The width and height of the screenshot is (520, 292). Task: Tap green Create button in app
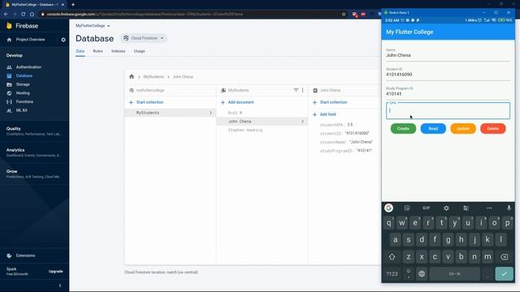point(403,128)
